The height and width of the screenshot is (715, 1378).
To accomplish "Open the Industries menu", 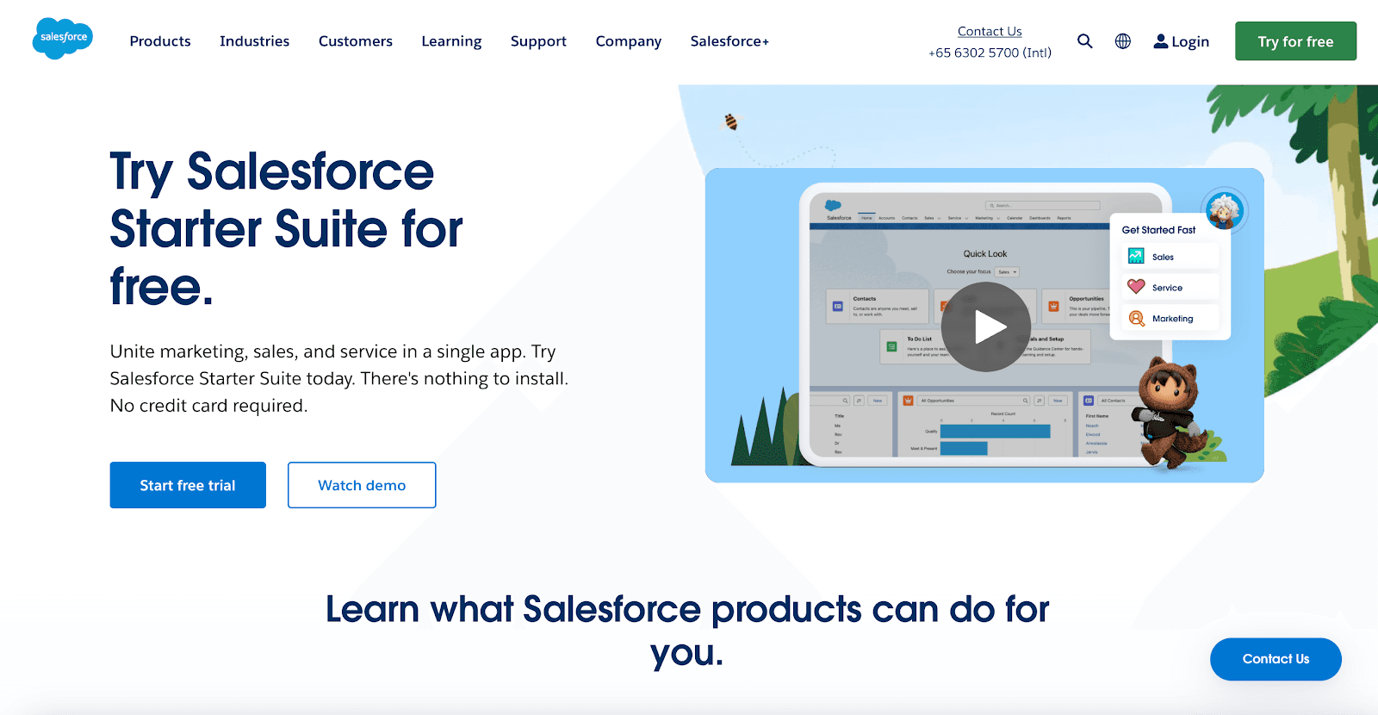I will coord(254,41).
